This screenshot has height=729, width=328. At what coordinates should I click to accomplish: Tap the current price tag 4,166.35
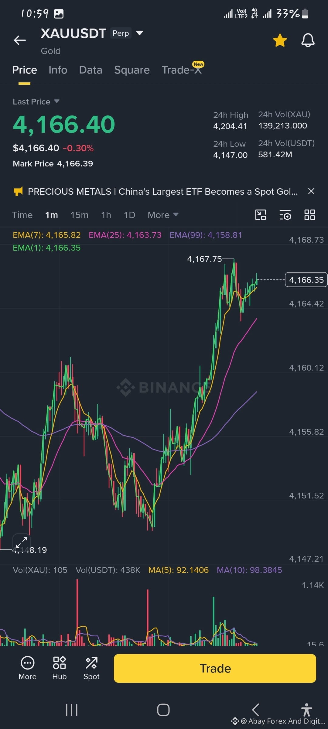306,280
